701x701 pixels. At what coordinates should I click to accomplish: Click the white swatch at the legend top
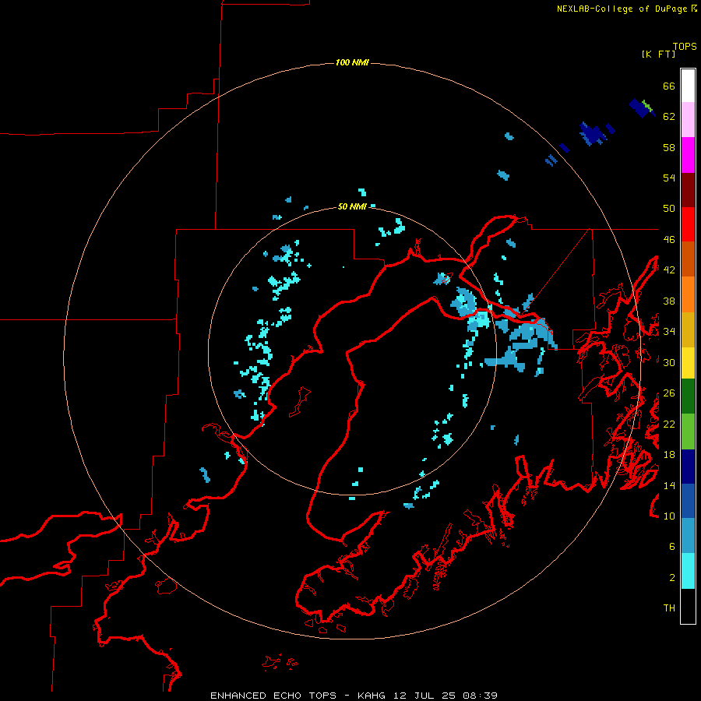pos(688,86)
